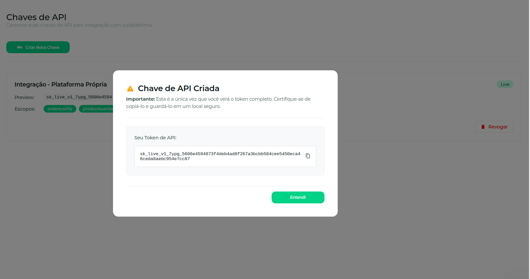Click the Criar Nova Chave button
Screen dimensions: 530x279
coord(38,47)
